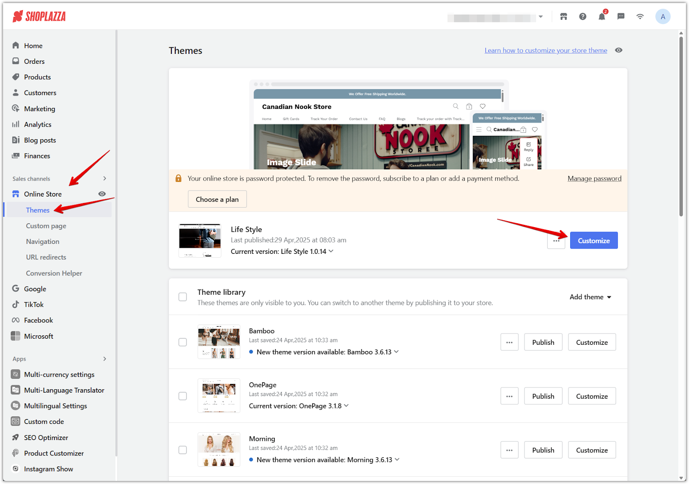Click the blue Customize button for Life Style
The height and width of the screenshot is (484, 689).
pos(594,240)
